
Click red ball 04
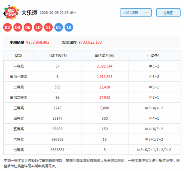pyautogui.click(x=18, y=28)
